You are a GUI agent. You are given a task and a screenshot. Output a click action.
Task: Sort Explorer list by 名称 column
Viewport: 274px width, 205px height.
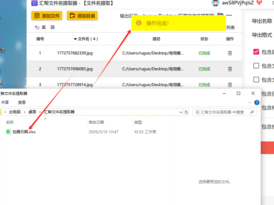click(10, 122)
